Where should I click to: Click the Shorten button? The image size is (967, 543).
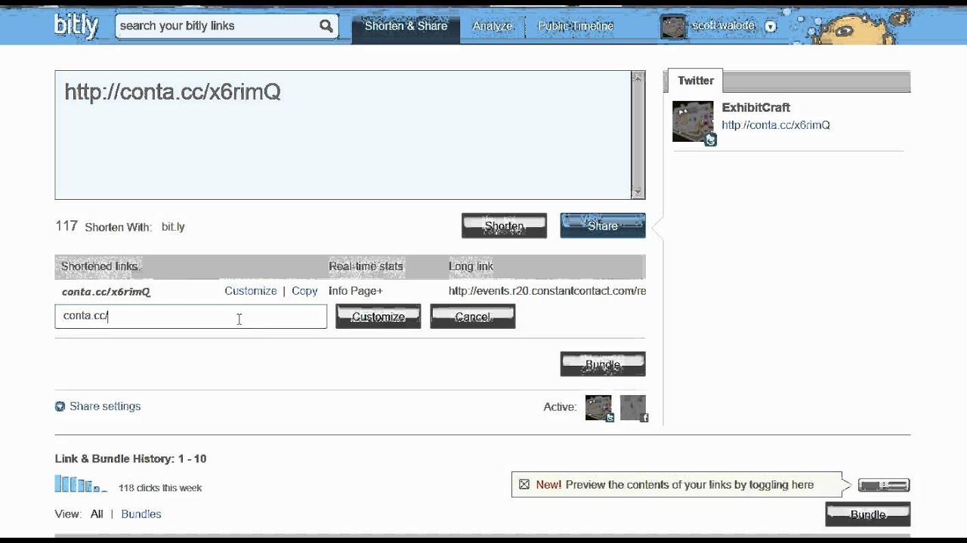(504, 225)
